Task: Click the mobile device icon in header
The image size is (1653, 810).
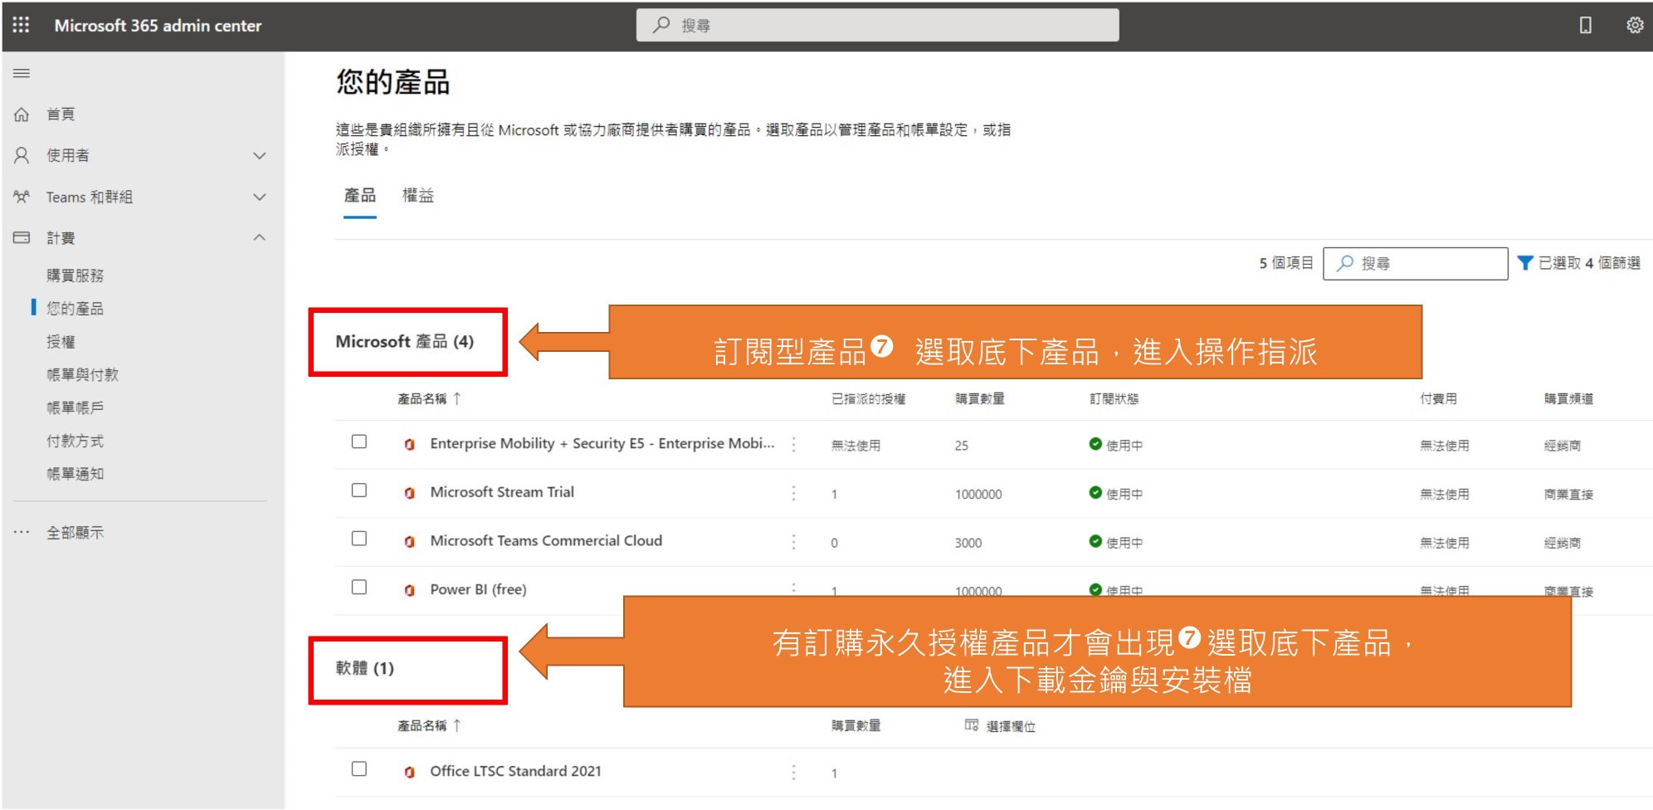Action: [1585, 25]
